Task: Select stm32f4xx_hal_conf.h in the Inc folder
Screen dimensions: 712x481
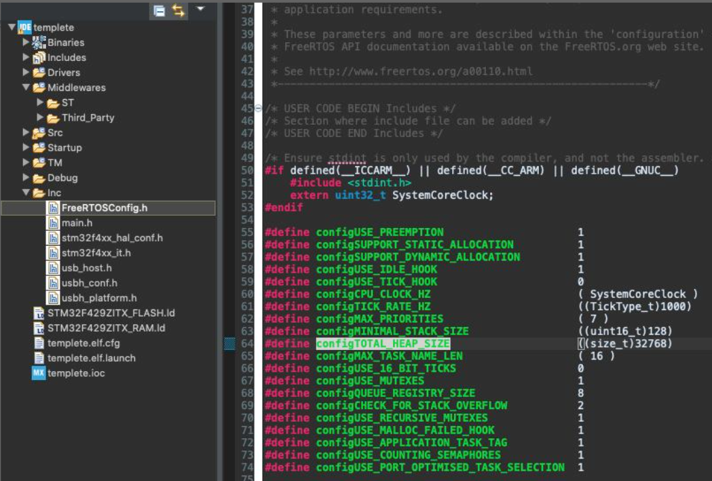Action: [x=112, y=237]
